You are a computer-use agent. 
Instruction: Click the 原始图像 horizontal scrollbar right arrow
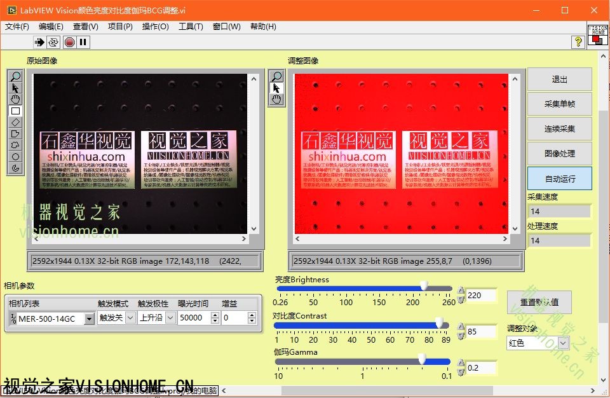244,238
